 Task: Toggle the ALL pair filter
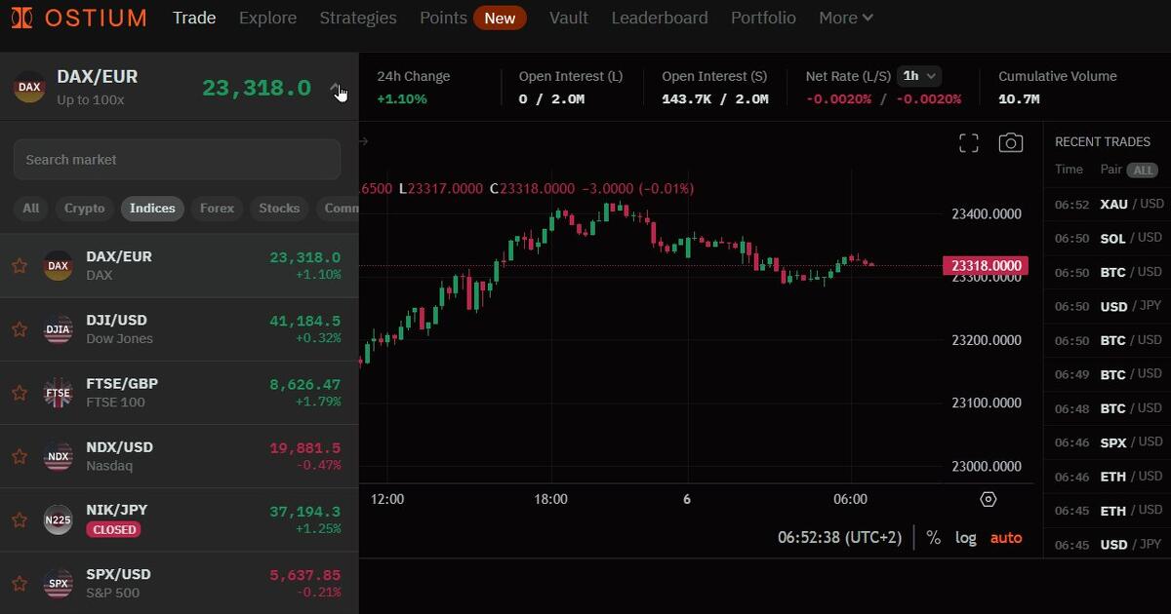click(1142, 170)
